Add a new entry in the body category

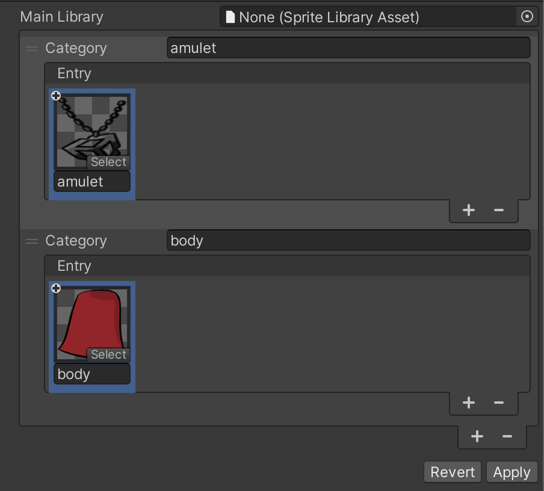(469, 403)
